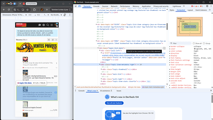Rotate the device emulation viewport
This screenshot has width=213, height=120.
tap(65, 15)
